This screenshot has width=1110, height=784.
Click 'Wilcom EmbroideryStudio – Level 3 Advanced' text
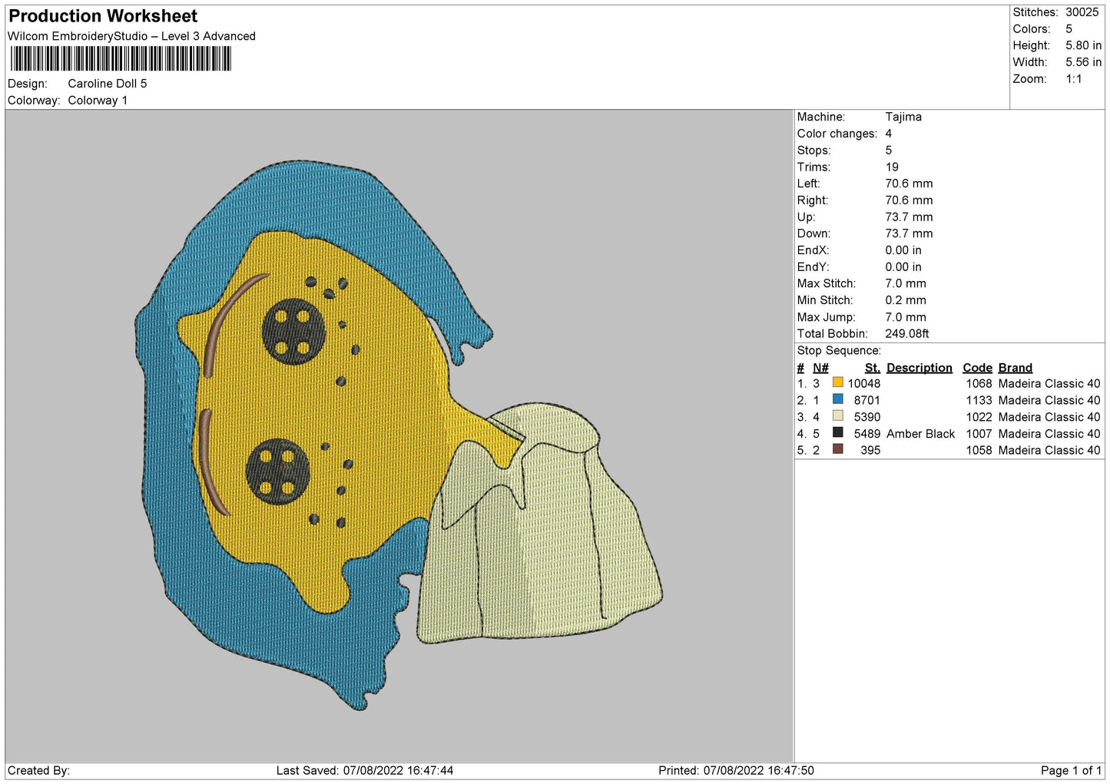[x=131, y=36]
